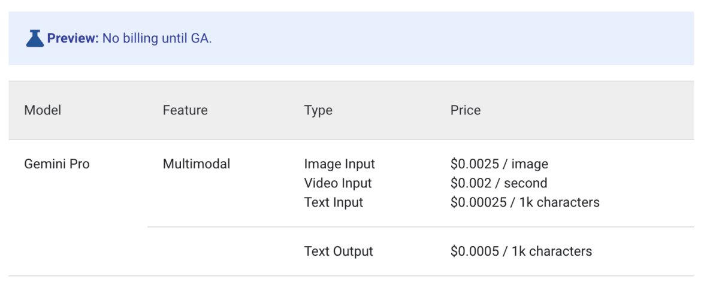Viewport: 719px width, 285px height.
Task: Click the bold "Preview:" label
Action: (72, 39)
